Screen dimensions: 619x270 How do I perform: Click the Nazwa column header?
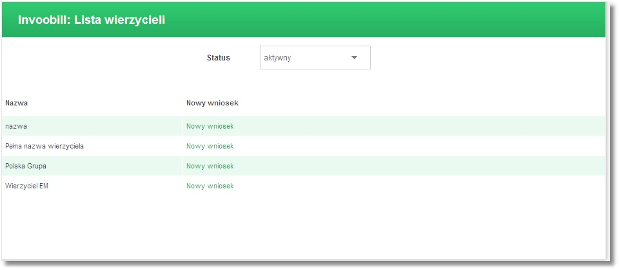tap(16, 103)
